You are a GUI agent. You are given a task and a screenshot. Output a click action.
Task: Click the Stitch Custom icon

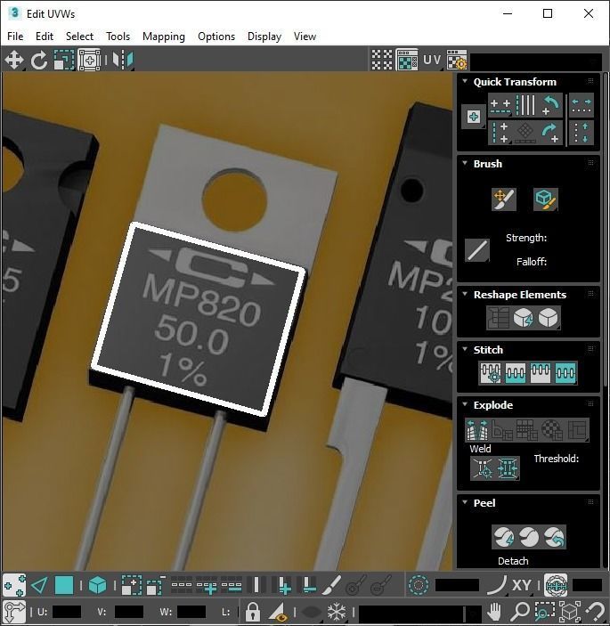click(x=565, y=373)
